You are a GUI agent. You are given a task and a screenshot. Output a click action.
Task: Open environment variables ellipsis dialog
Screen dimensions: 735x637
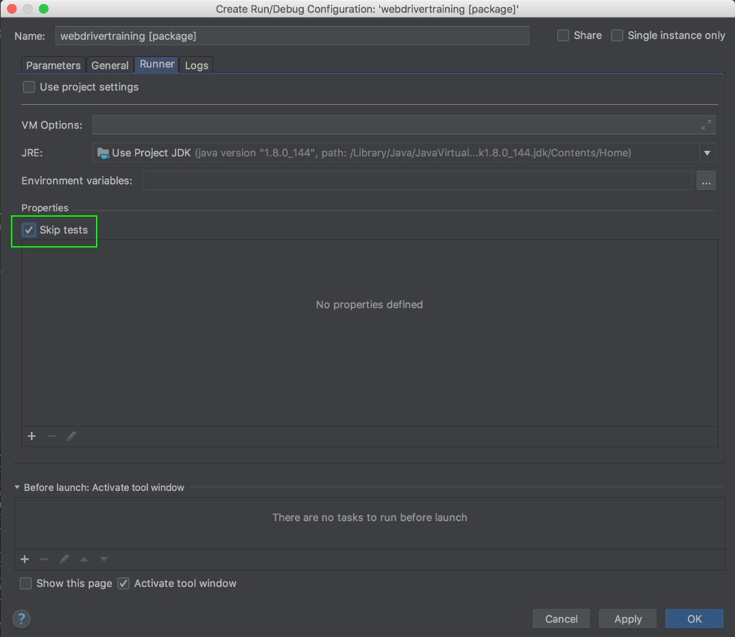point(706,181)
